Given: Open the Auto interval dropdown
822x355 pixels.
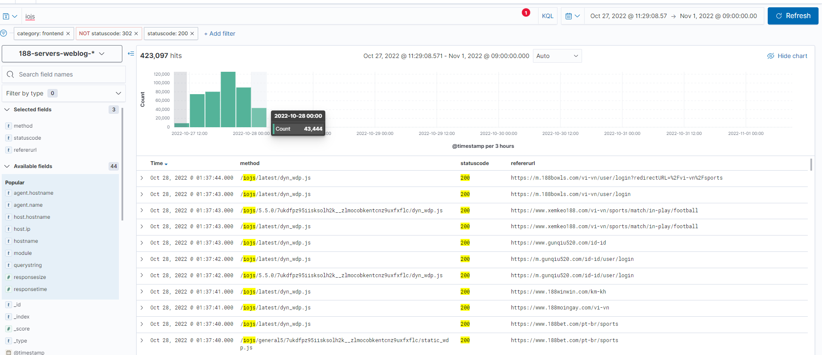Looking at the screenshot, I should (557, 56).
